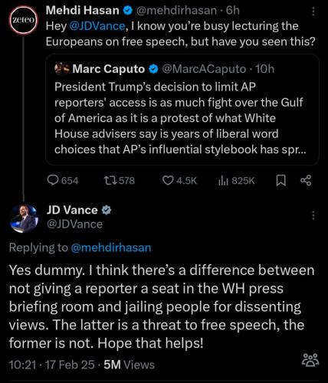This screenshot has width=328, height=383.
Task: Click the 5M Views count
Action: (x=130, y=365)
